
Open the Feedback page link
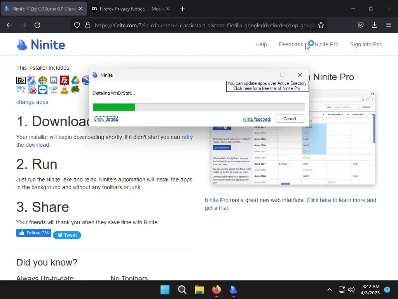(x=291, y=44)
